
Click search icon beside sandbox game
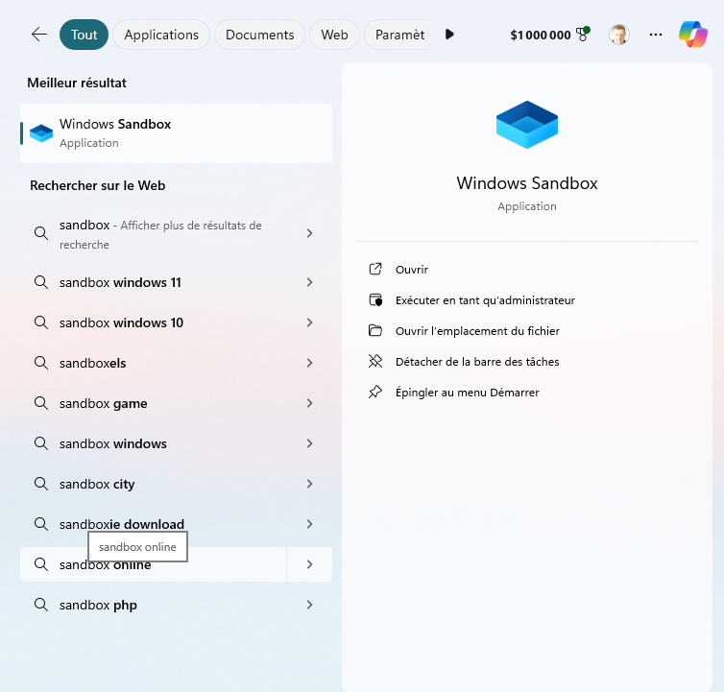(41, 403)
